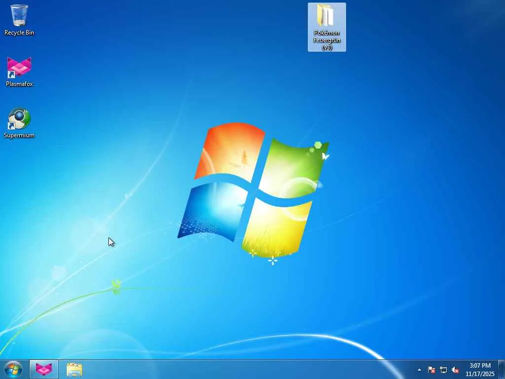Open the network status tray icon

tap(443, 370)
